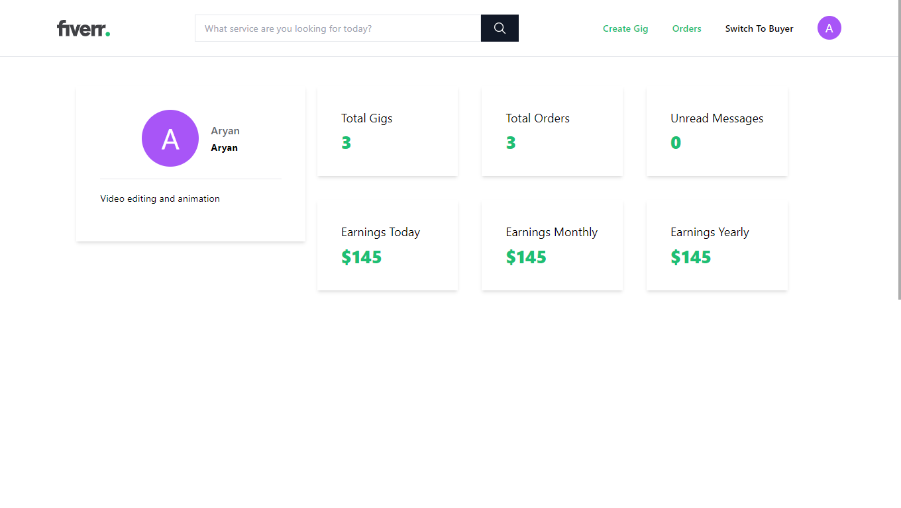Screen dimensions: 901x508
Task: Open the Create Gig link
Action: click(x=625, y=28)
